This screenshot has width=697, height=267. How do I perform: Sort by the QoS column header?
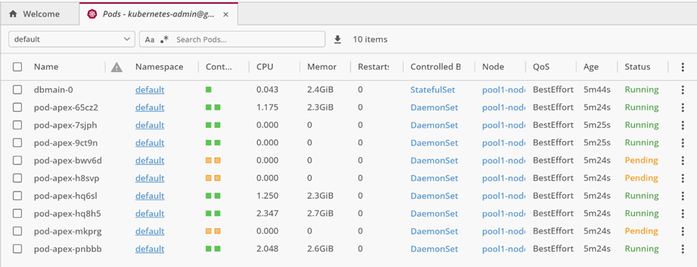[542, 67]
